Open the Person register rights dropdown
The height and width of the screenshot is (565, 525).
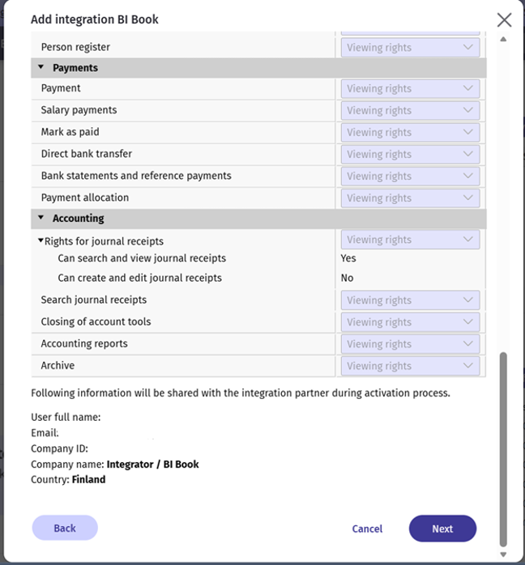(x=410, y=48)
